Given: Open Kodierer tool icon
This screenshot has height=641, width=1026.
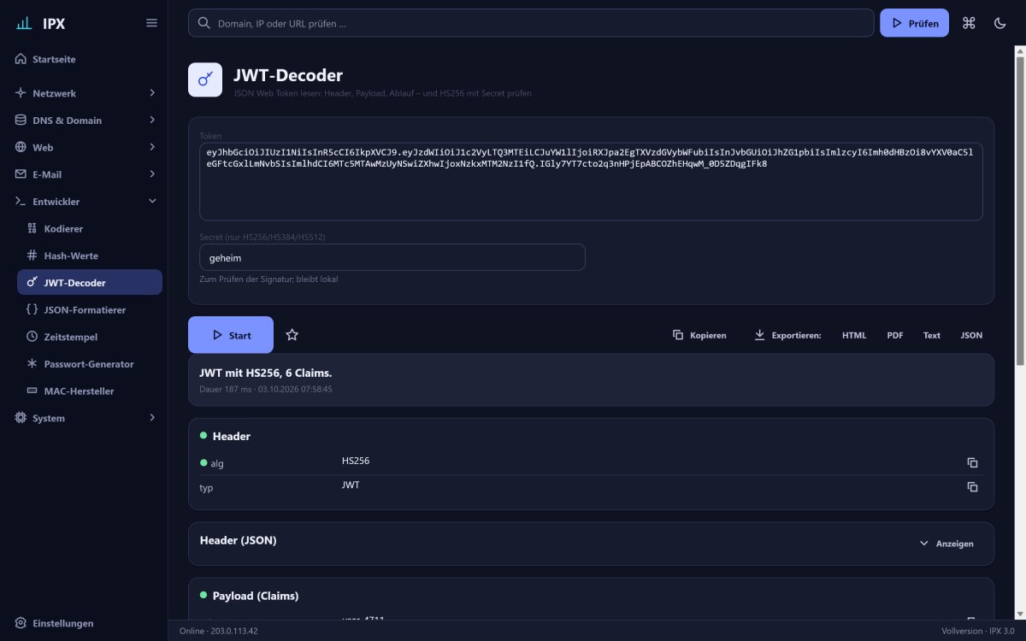Looking at the screenshot, I should coord(32,229).
